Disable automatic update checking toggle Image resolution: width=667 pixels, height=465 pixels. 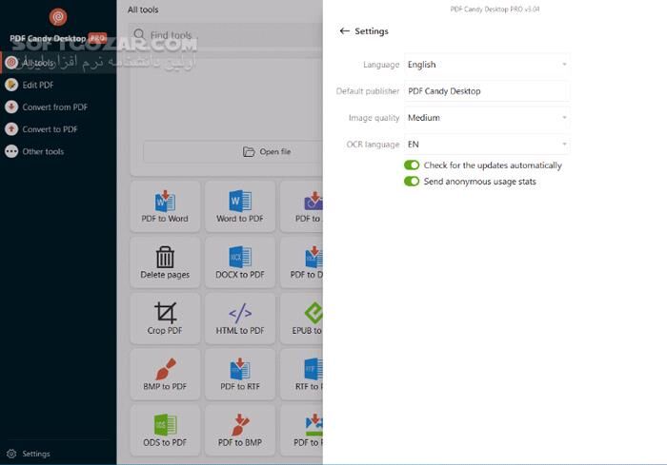(x=412, y=165)
